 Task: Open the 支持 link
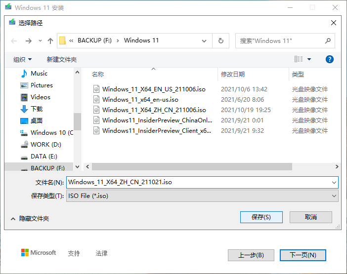[74, 253]
